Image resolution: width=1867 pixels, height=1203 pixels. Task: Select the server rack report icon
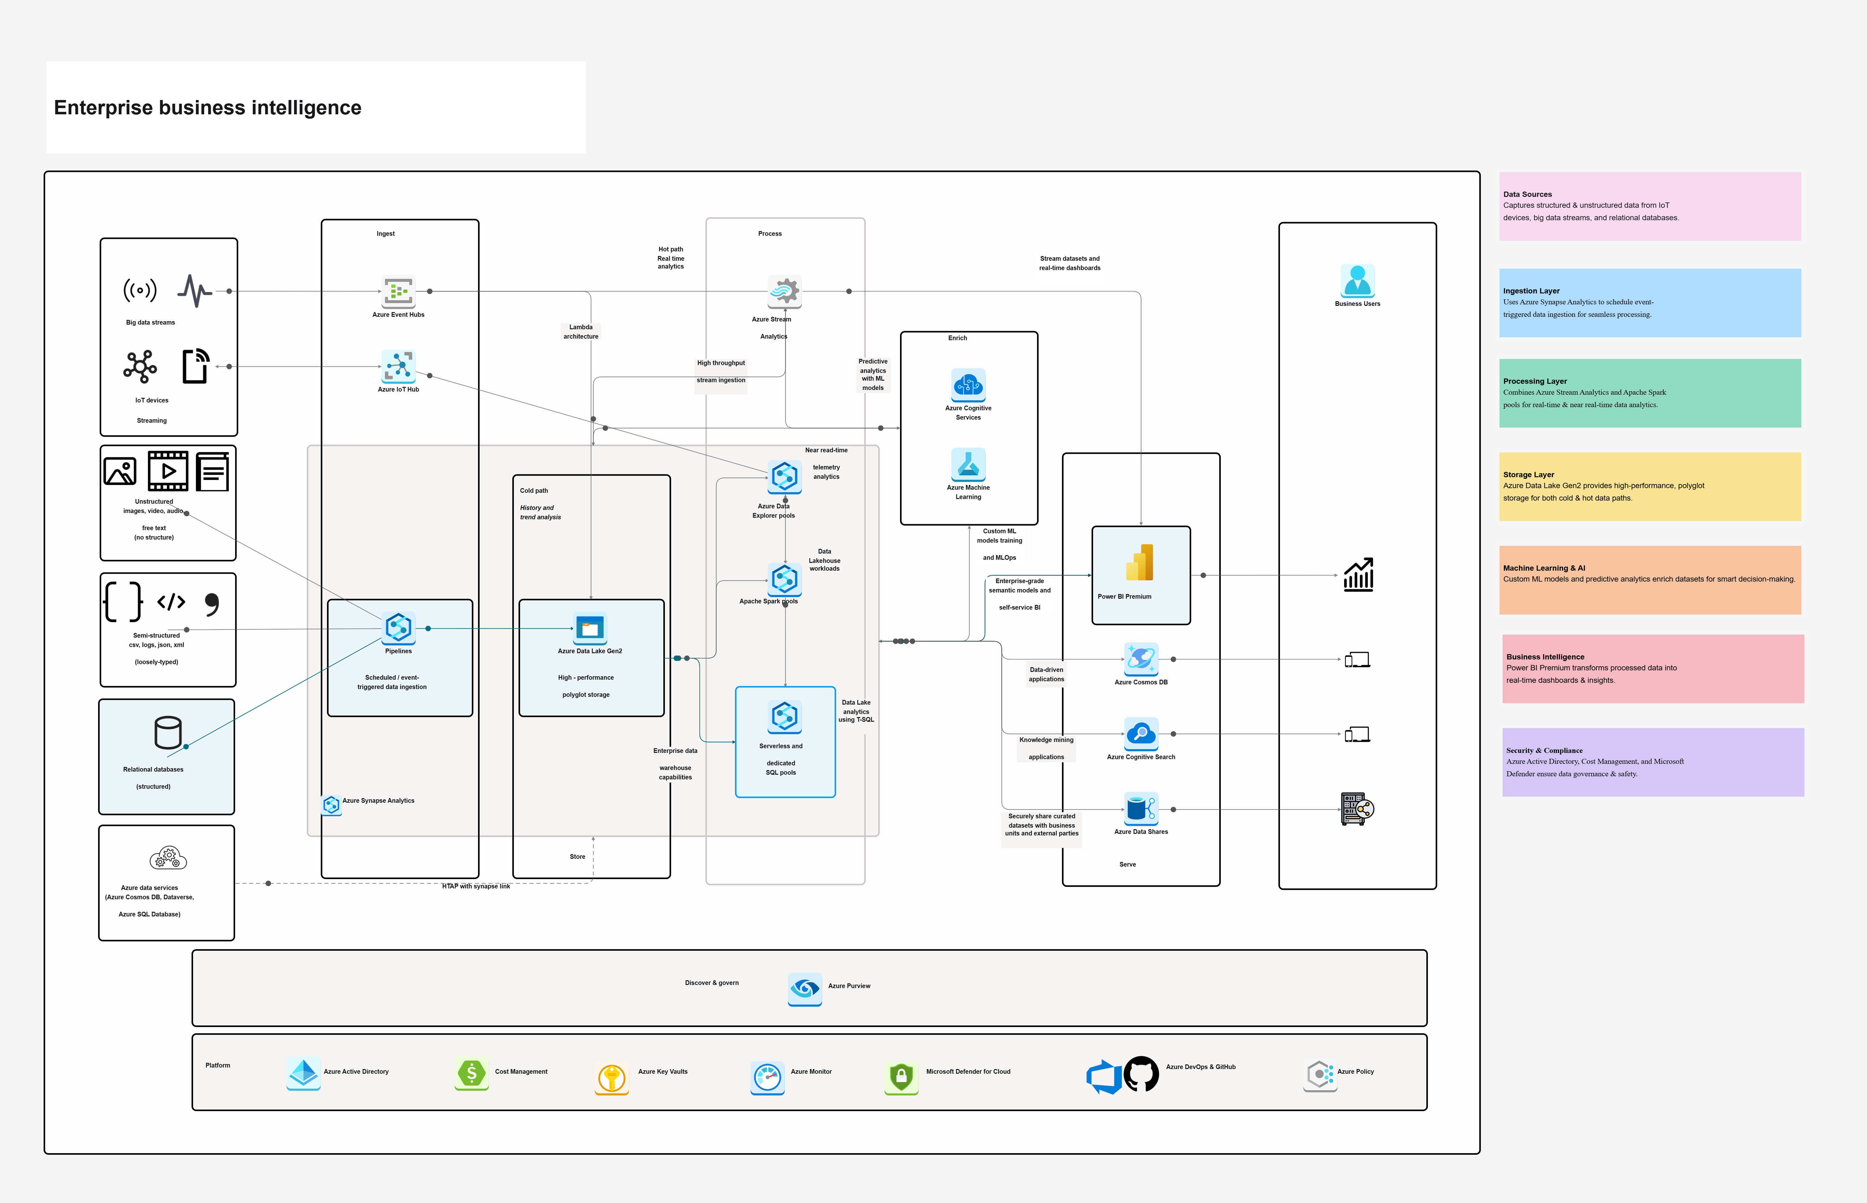click(x=1357, y=809)
